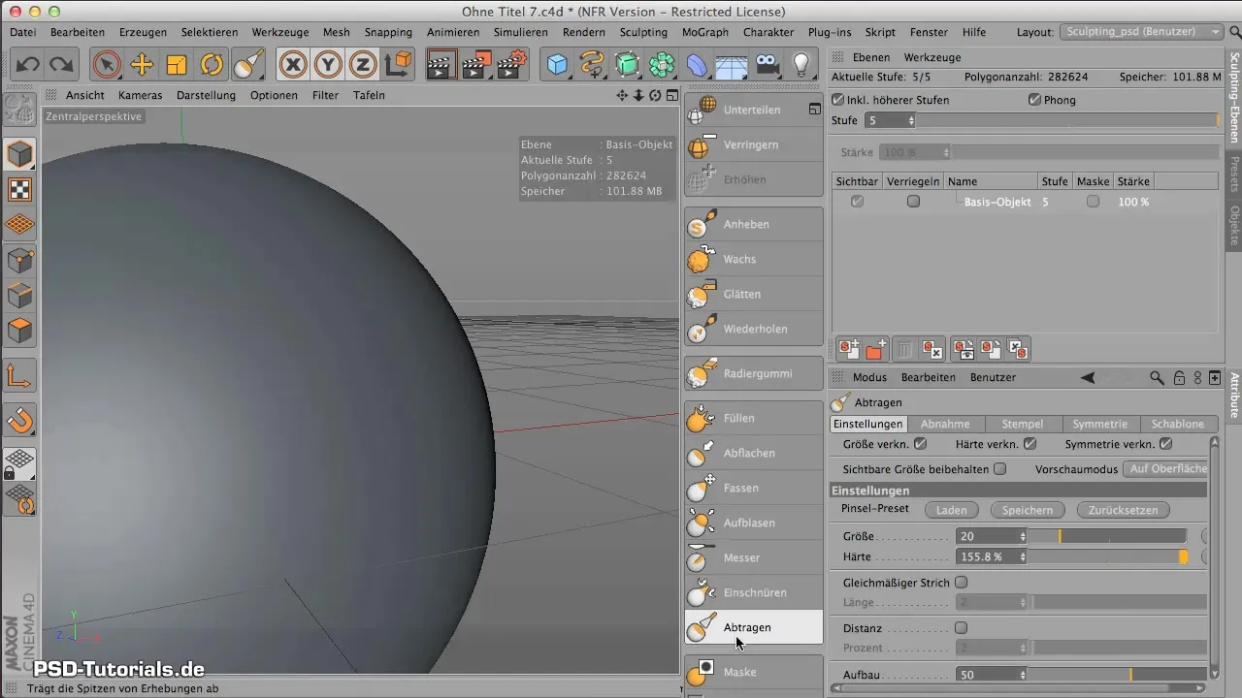Toggle the X axis lock icon

click(293, 65)
